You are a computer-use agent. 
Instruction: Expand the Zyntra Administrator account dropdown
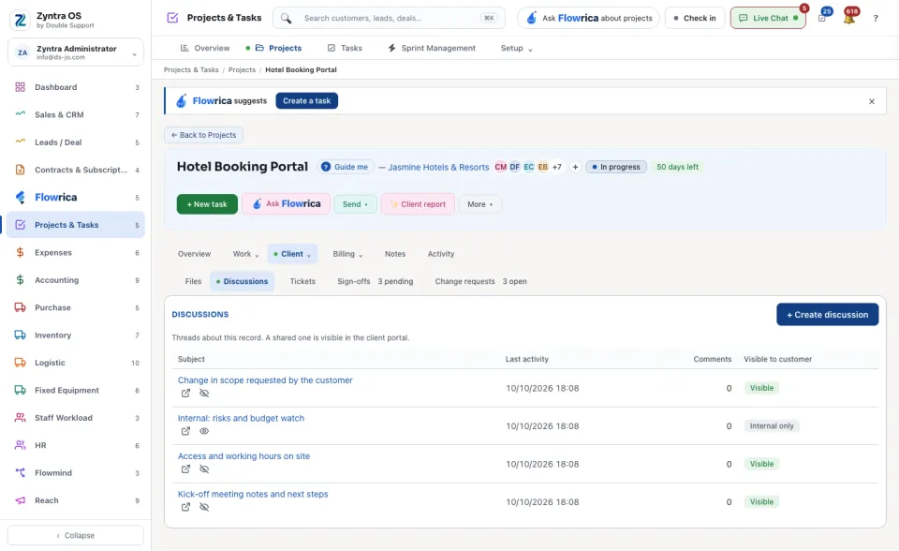coord(76,52)
